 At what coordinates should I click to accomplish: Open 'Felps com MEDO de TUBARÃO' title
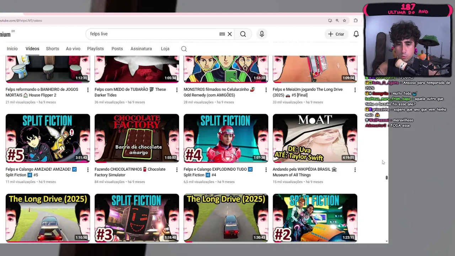click(130, 92)
